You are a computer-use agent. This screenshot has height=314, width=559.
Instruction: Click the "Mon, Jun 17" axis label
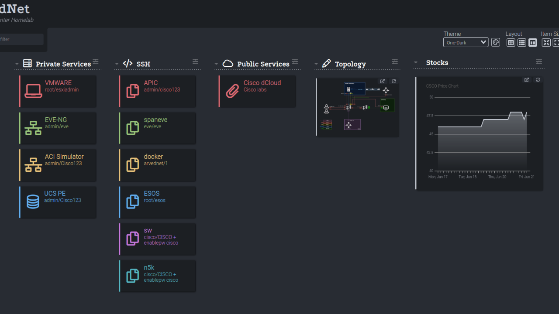[x=438, y=177]
